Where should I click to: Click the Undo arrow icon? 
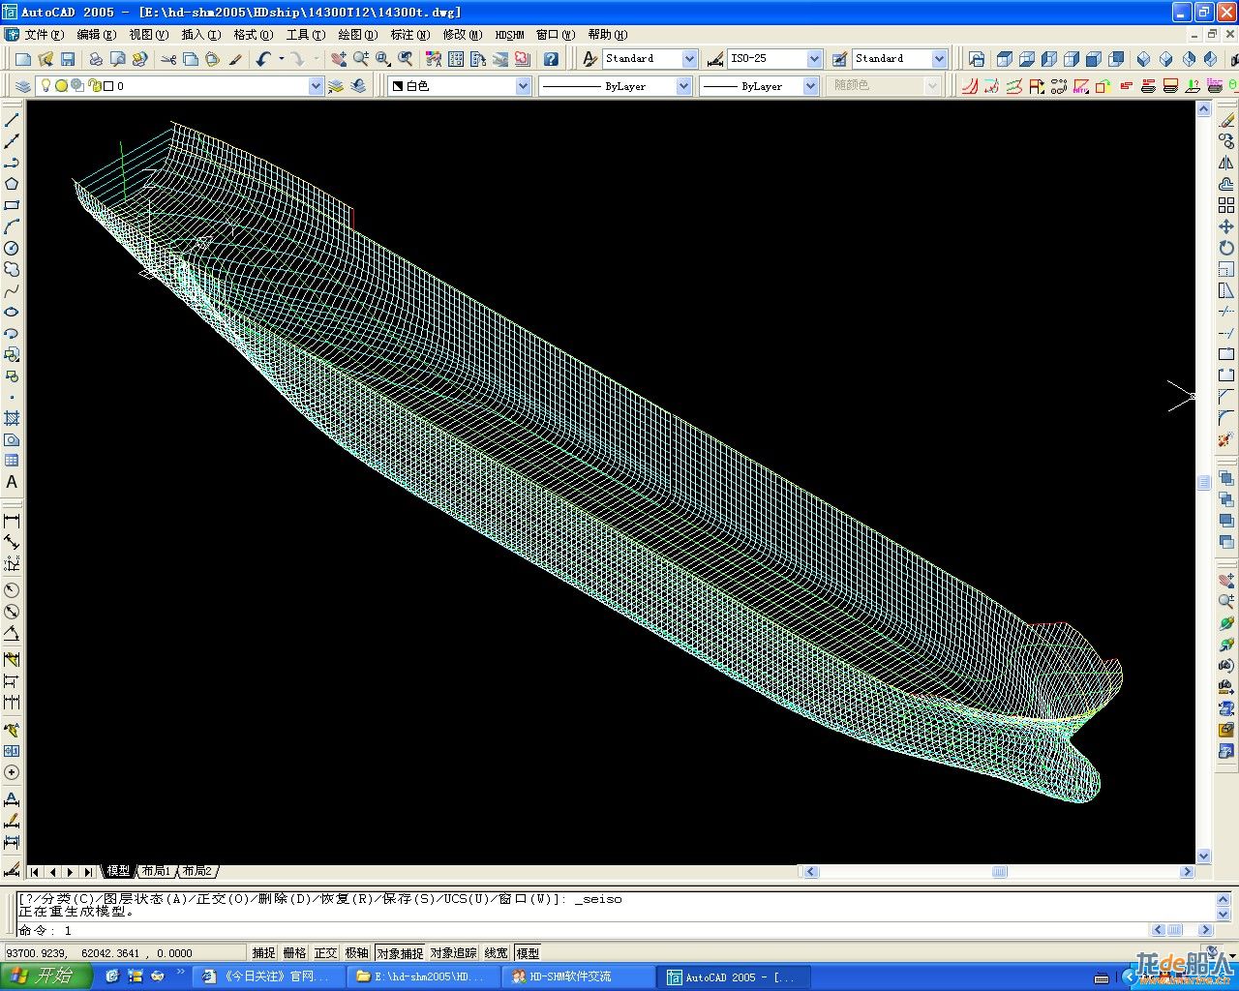(x=263, y=59)
